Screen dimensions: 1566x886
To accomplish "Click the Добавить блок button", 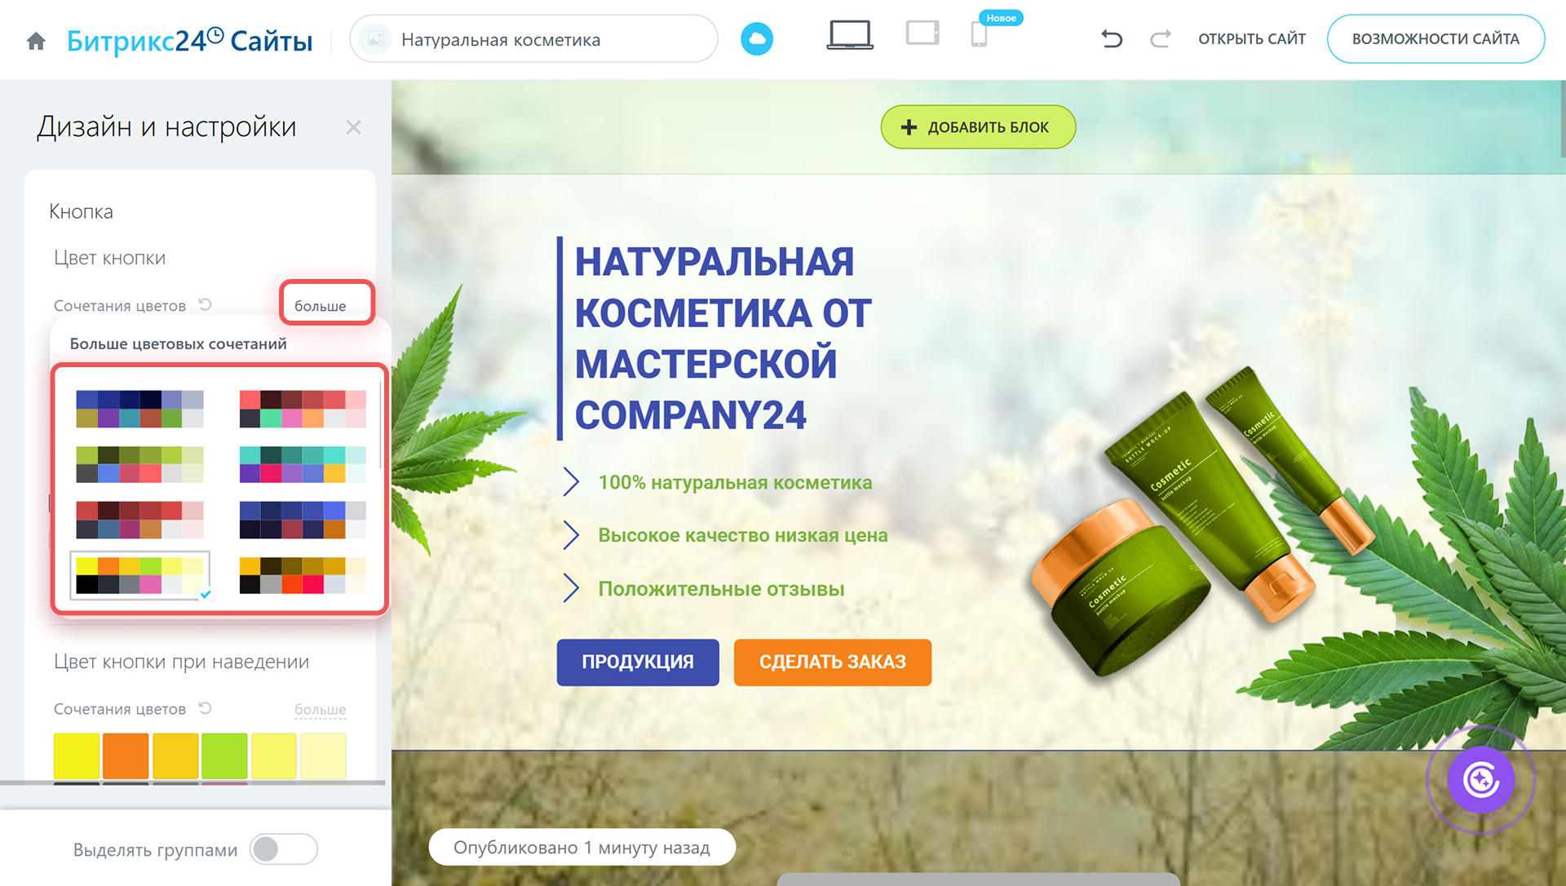I will (x=977, y=127).
